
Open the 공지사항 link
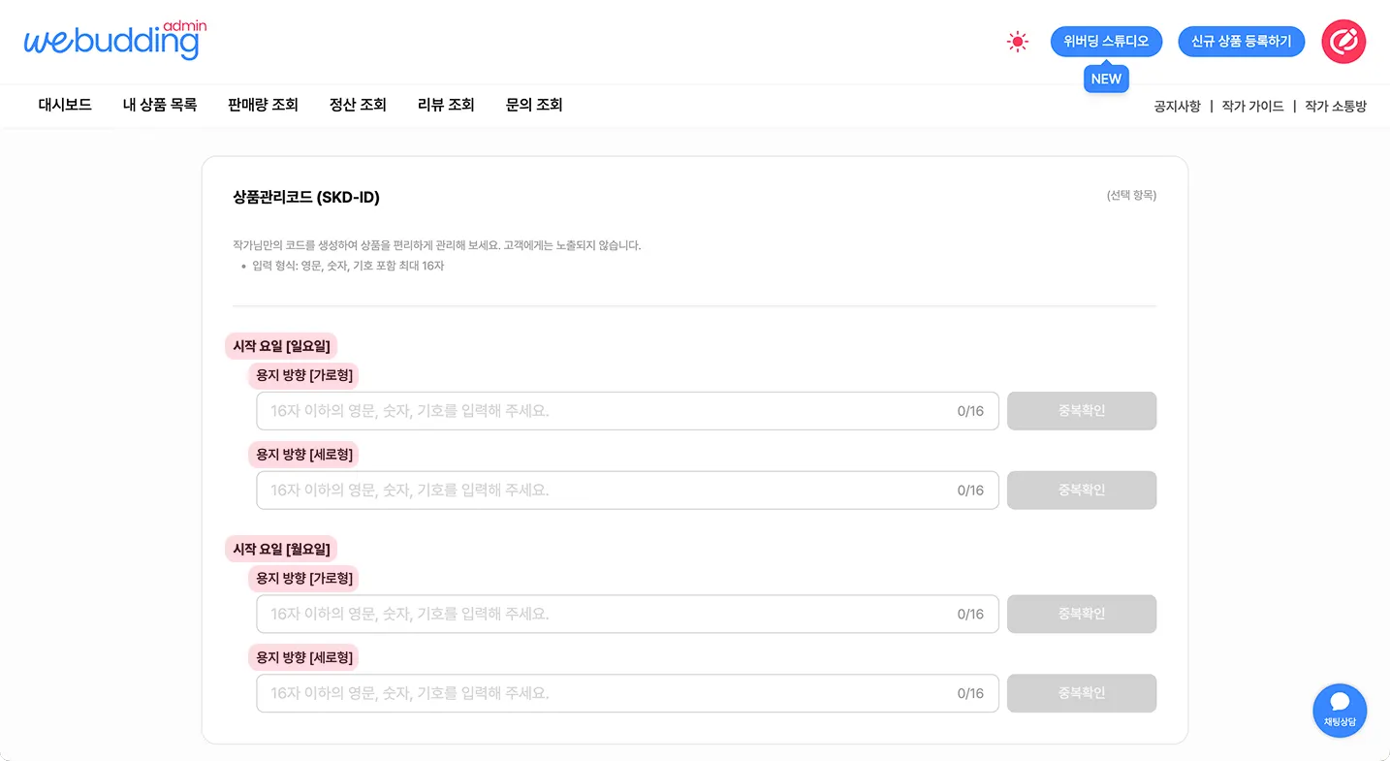pos(1177,107)
